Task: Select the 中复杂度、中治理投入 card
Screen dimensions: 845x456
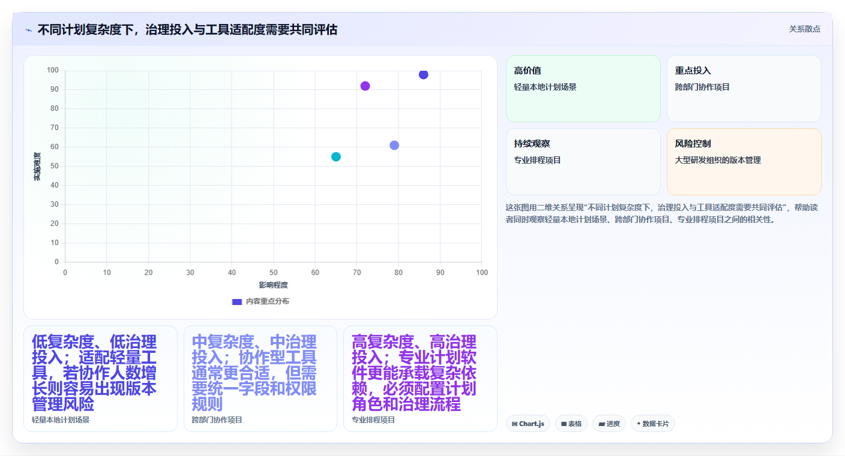Action: [260, 379]
